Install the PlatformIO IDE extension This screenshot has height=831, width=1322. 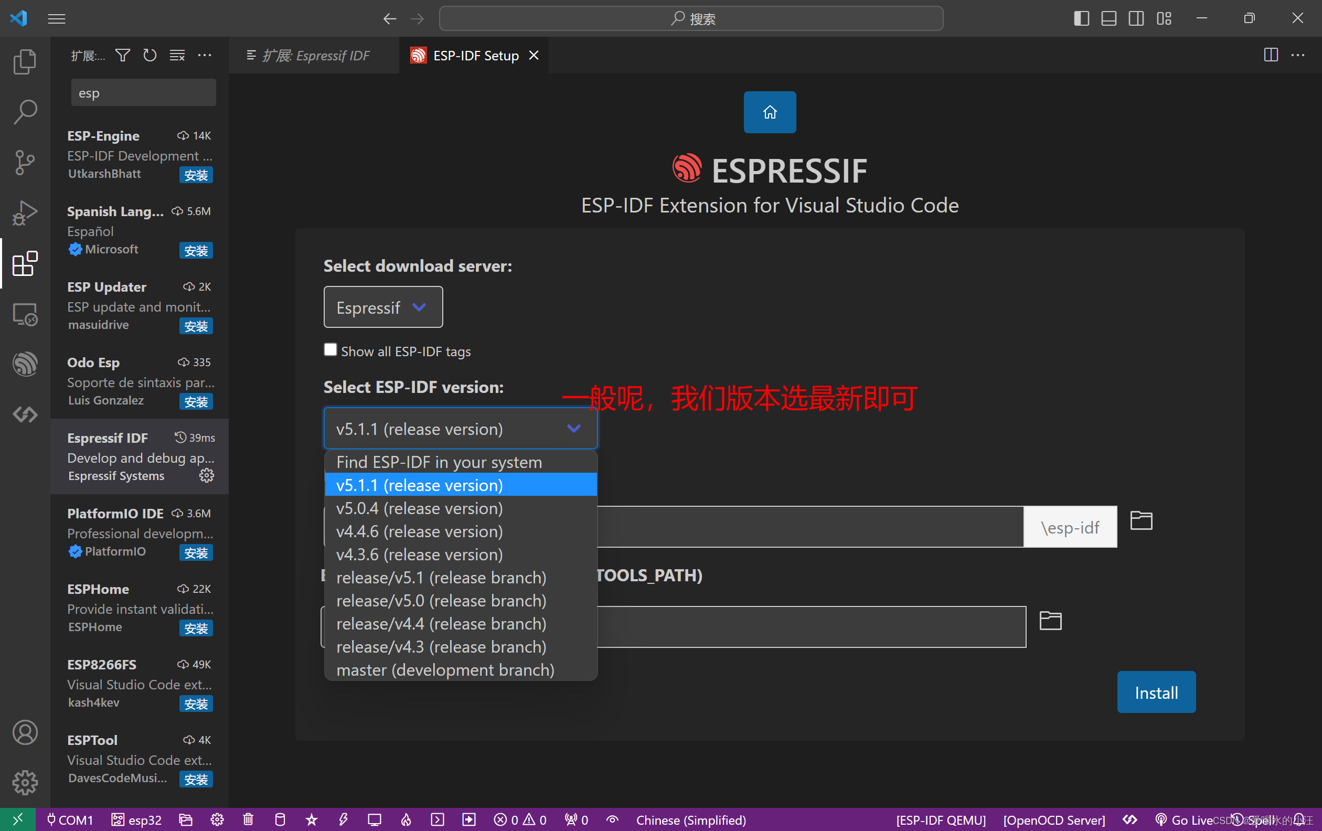[196, 553]
